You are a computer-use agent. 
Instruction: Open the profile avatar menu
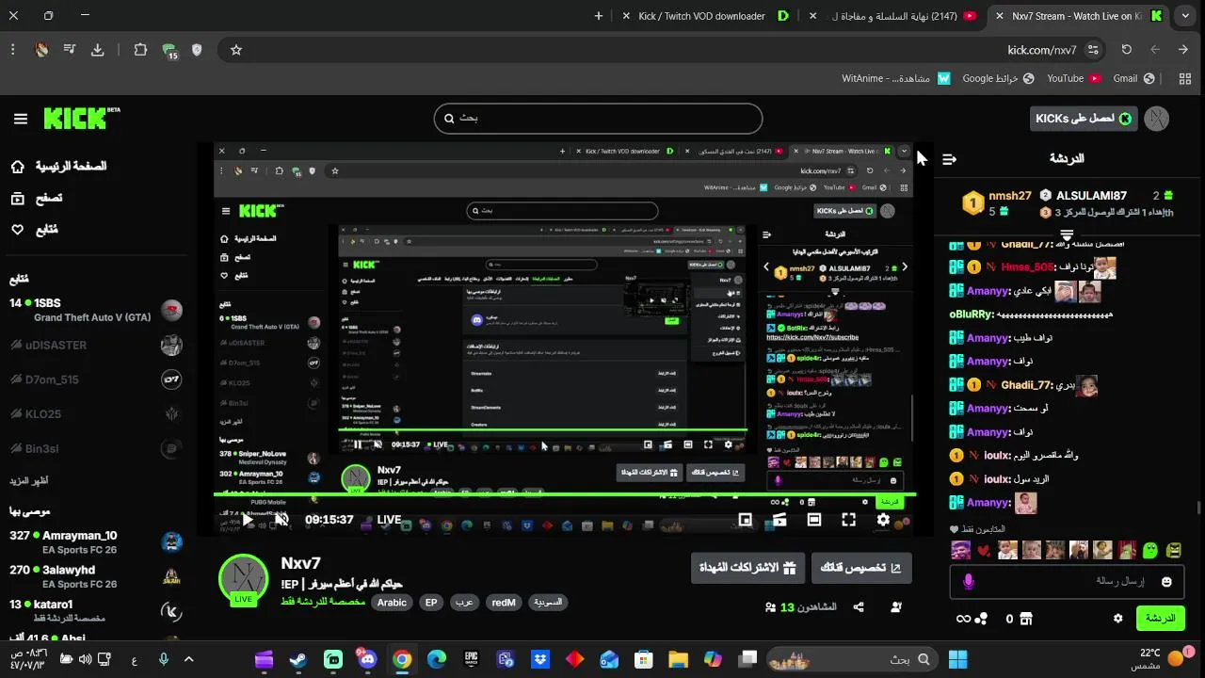(x=1157, y=119)
